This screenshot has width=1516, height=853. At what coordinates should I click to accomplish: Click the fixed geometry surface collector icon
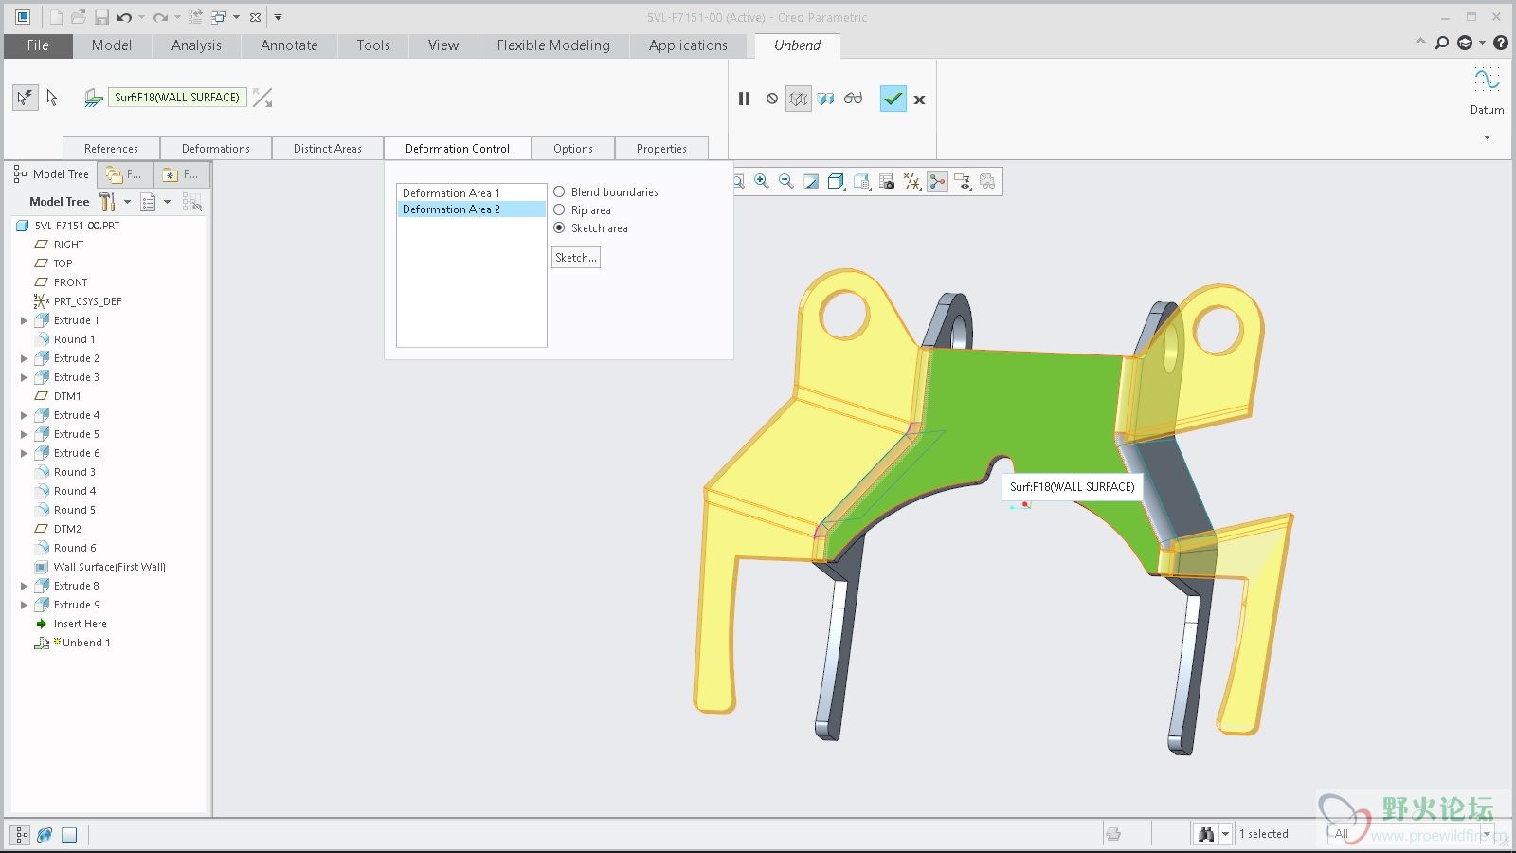pos(93,97)
